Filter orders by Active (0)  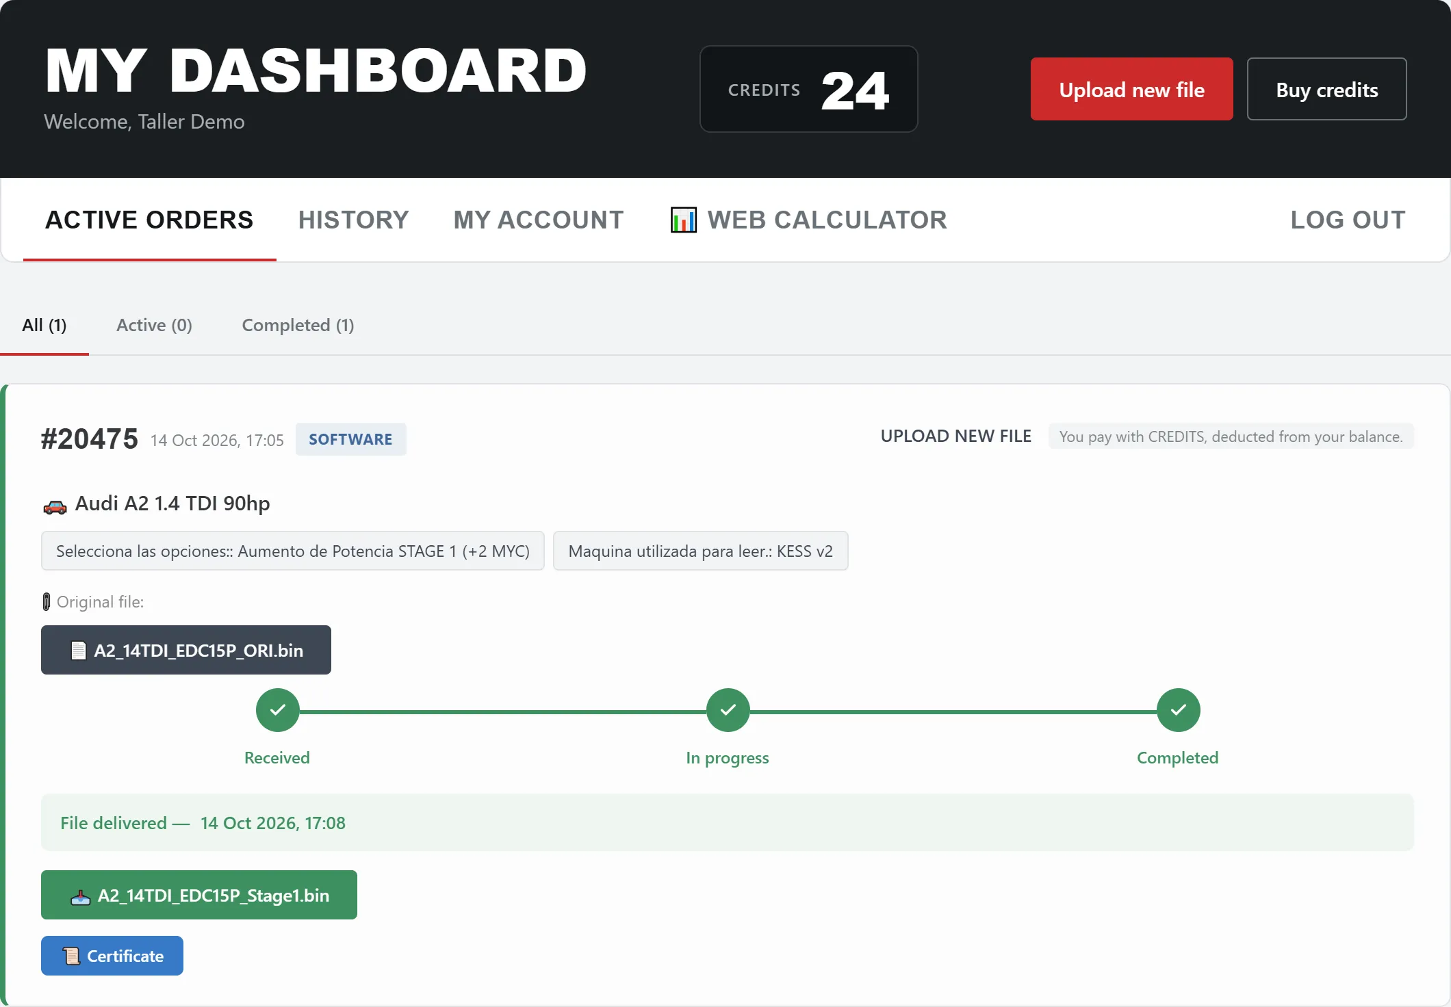154,325
